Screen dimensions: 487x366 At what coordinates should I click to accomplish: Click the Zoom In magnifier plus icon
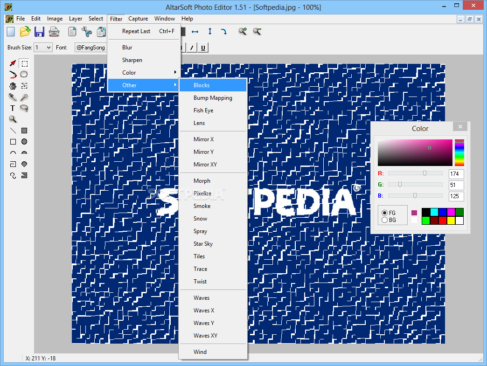[243, 31]
